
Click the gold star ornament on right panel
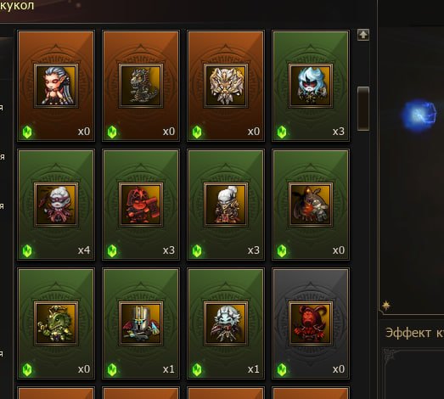tap(385, 306)
